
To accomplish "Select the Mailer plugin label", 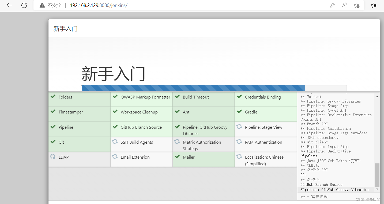I will click(189, 157).
